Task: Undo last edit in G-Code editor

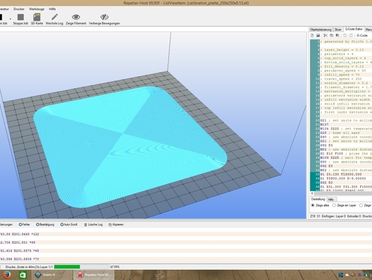Action: pyautogui.click(x=345, y=35)
